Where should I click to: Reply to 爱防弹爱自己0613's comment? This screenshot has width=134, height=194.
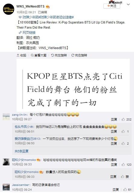[114, 143]
